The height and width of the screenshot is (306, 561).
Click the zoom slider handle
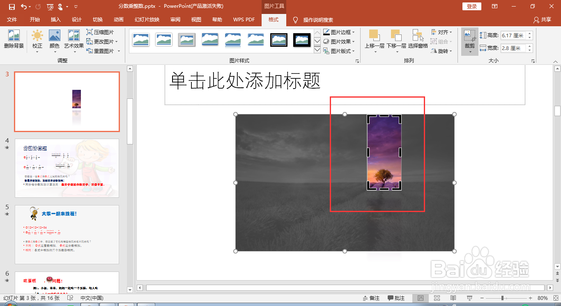point(502,298)
